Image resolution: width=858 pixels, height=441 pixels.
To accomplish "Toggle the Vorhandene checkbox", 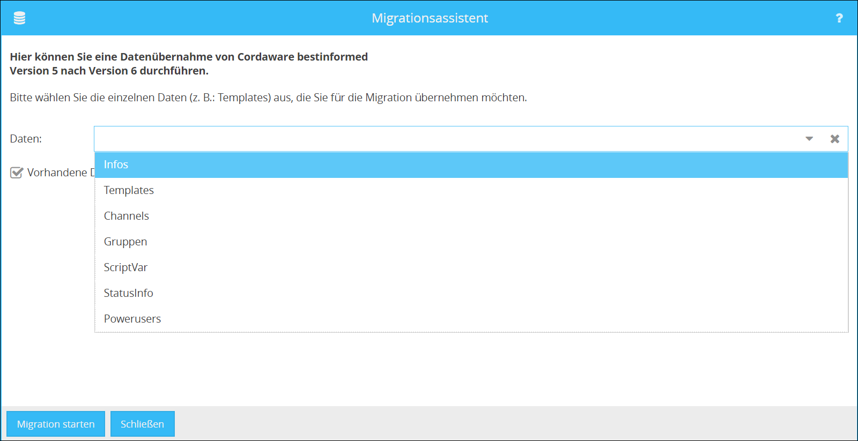I will tap(17, 173).
